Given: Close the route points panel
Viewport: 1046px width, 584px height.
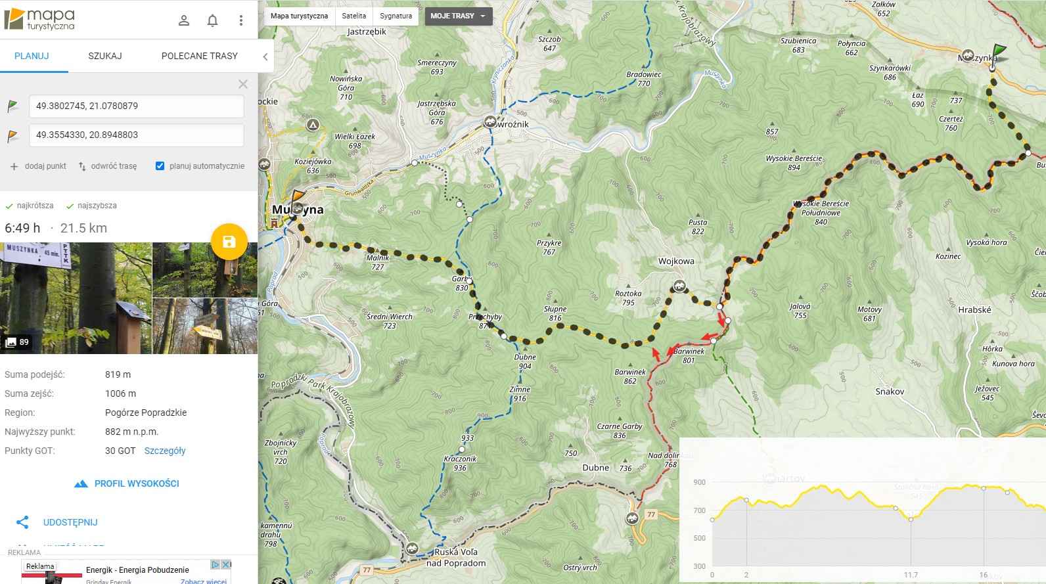Looking at the screenshot, I should click(x=243, y=84).
